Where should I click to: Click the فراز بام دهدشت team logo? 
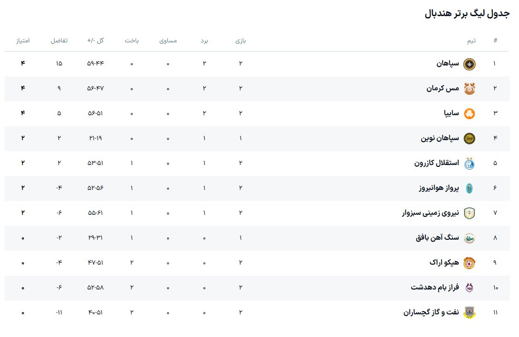469,288
